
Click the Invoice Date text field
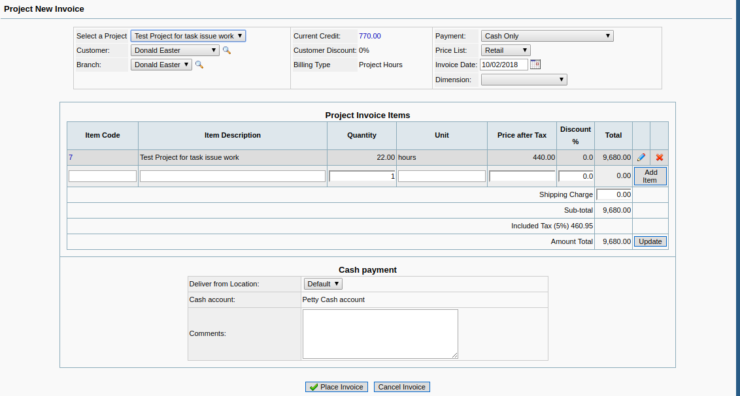tap(503, 65)
